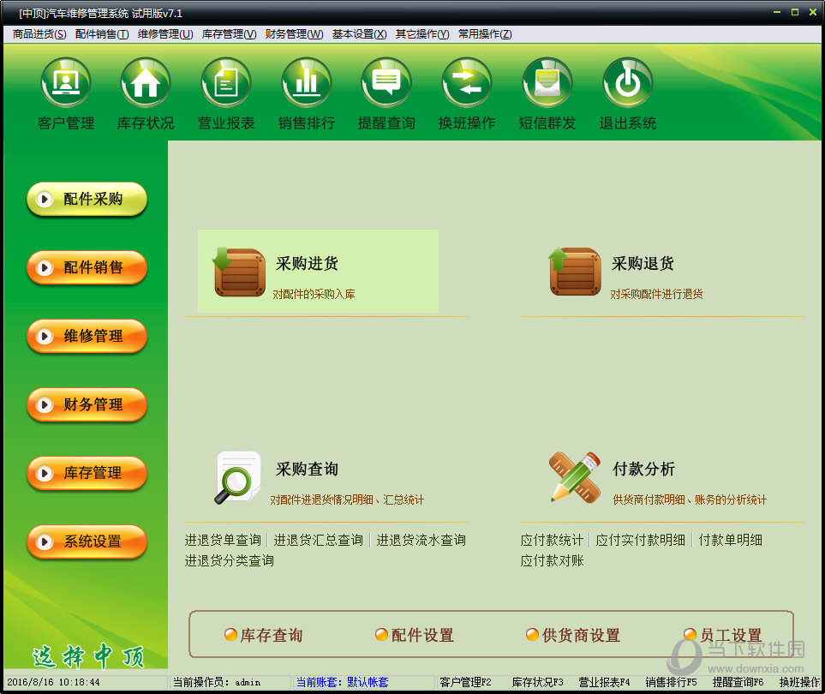
Task: Click 当前操作员: admin in status bar
Action: 217,682
